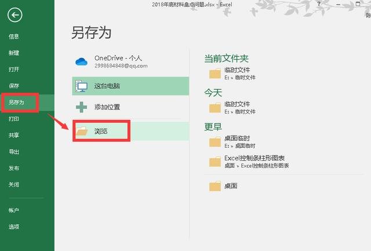Click folder icon under 今天 heading
Viewport: 371px width, 251px height.
tap(215, 108)
